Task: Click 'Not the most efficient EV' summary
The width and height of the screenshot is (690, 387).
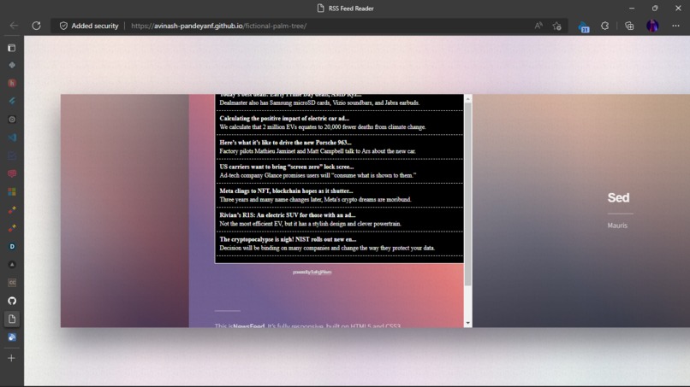Action: tap(310, 224)
